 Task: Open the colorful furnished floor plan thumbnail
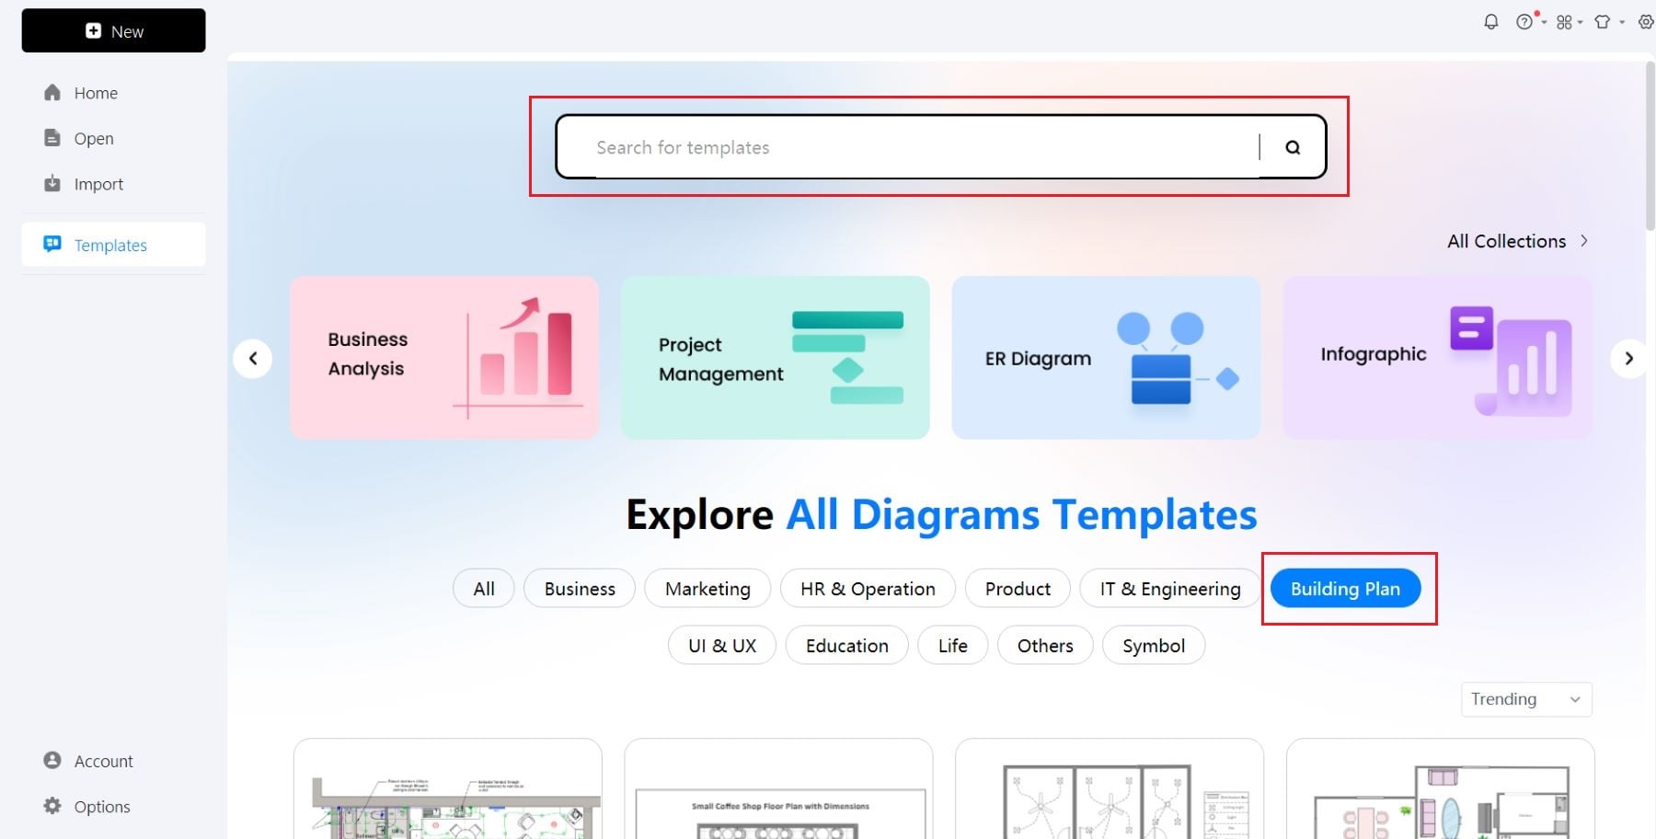click(x=1441, y=789)
